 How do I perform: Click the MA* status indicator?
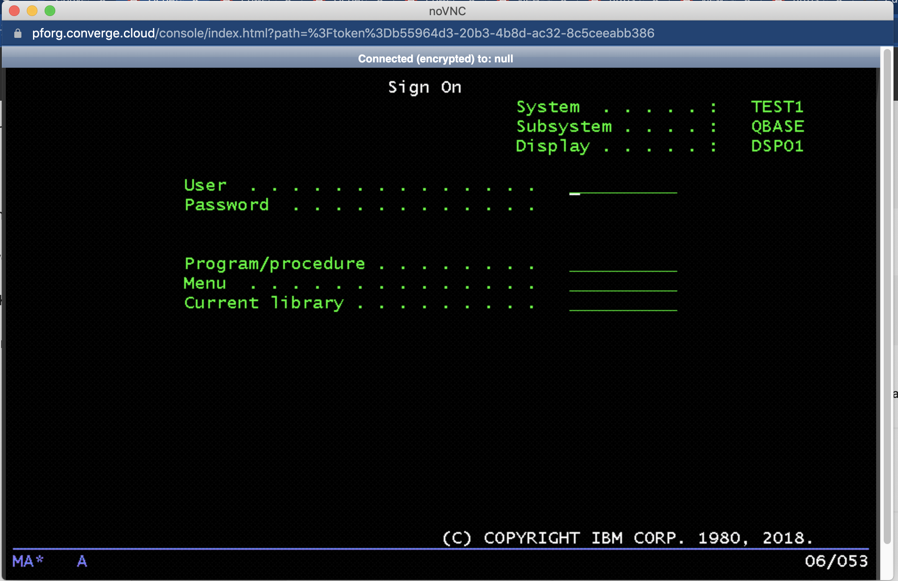(28, 561)
